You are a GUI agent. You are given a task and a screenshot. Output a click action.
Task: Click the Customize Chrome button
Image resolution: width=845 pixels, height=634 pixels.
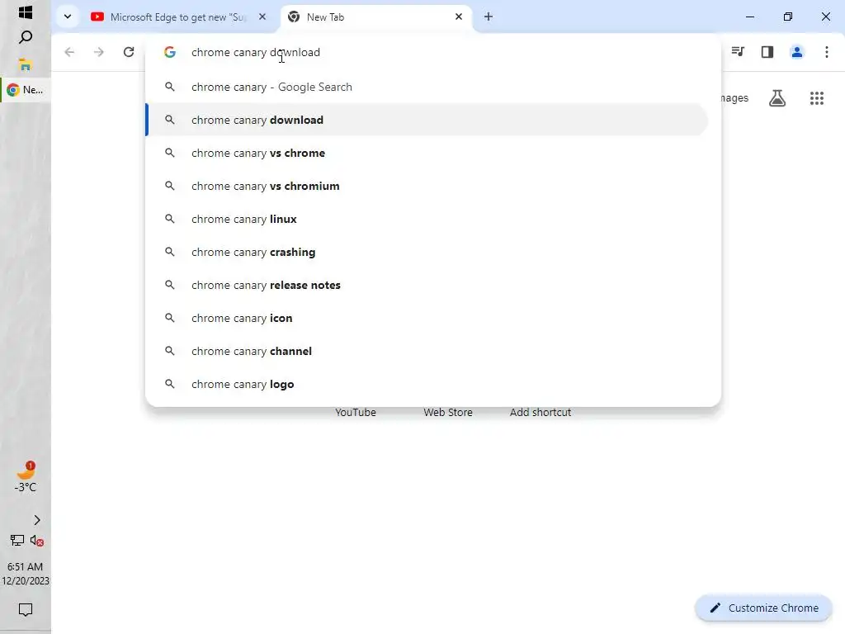(x=763, y=608)
